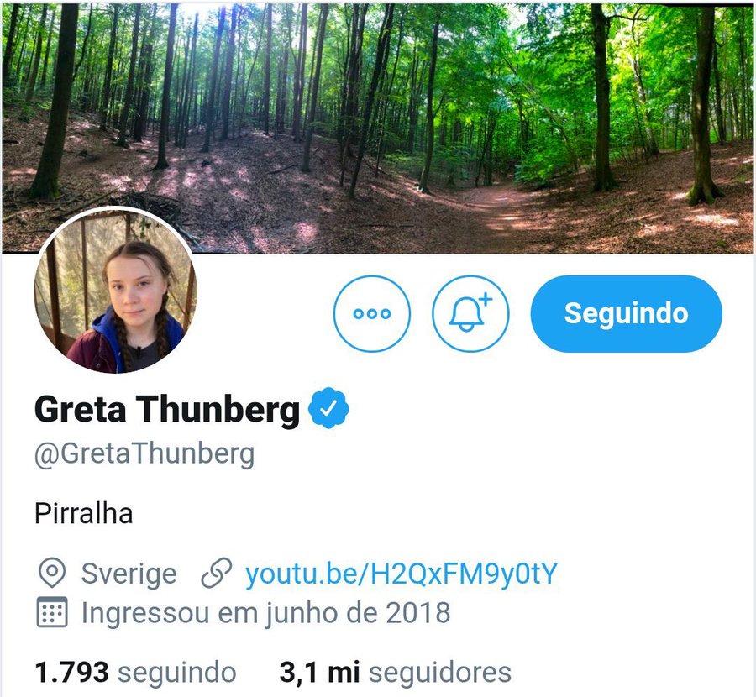Image resolution: width=756 pixels, height=697 pixels.
Task: Open the youtu.be/H2QxFM9y0tY link
Action: pyautogui.click(x=402, y=574)
